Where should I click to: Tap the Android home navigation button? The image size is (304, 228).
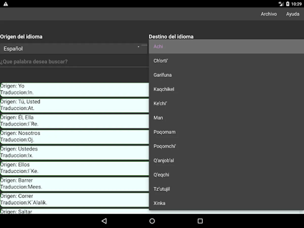[x=152, y=221]
